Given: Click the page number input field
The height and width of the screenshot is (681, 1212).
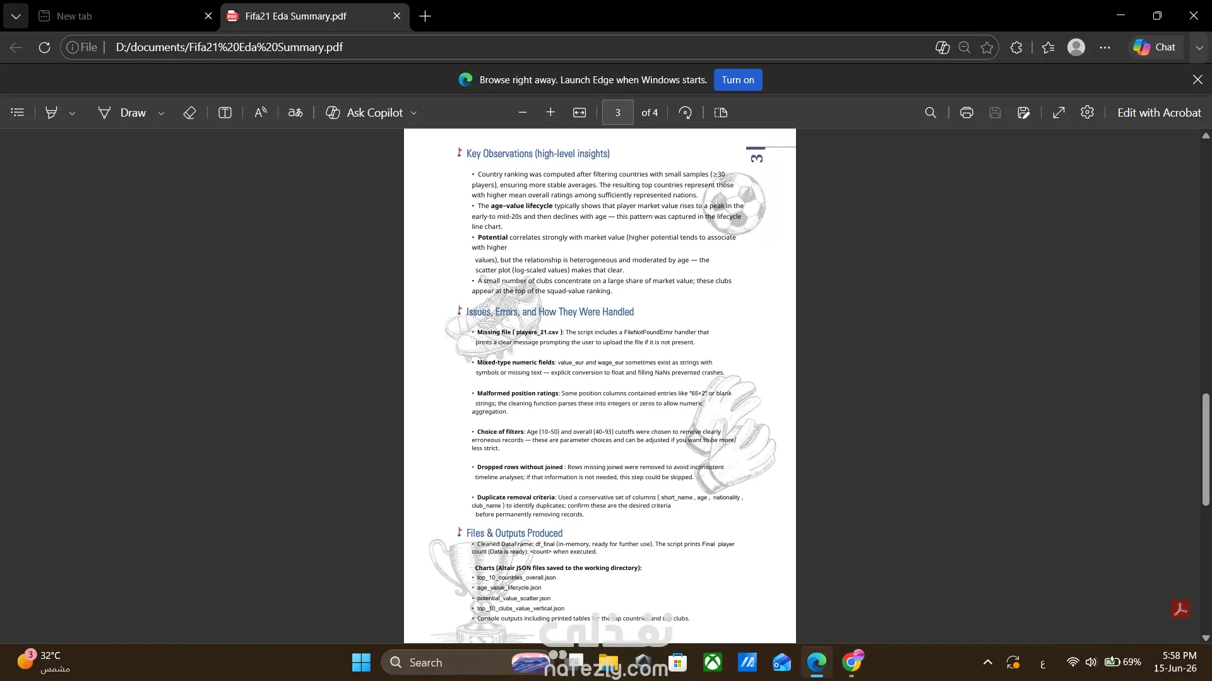Looking at the screenshot, I should click(x=618, y=112).
